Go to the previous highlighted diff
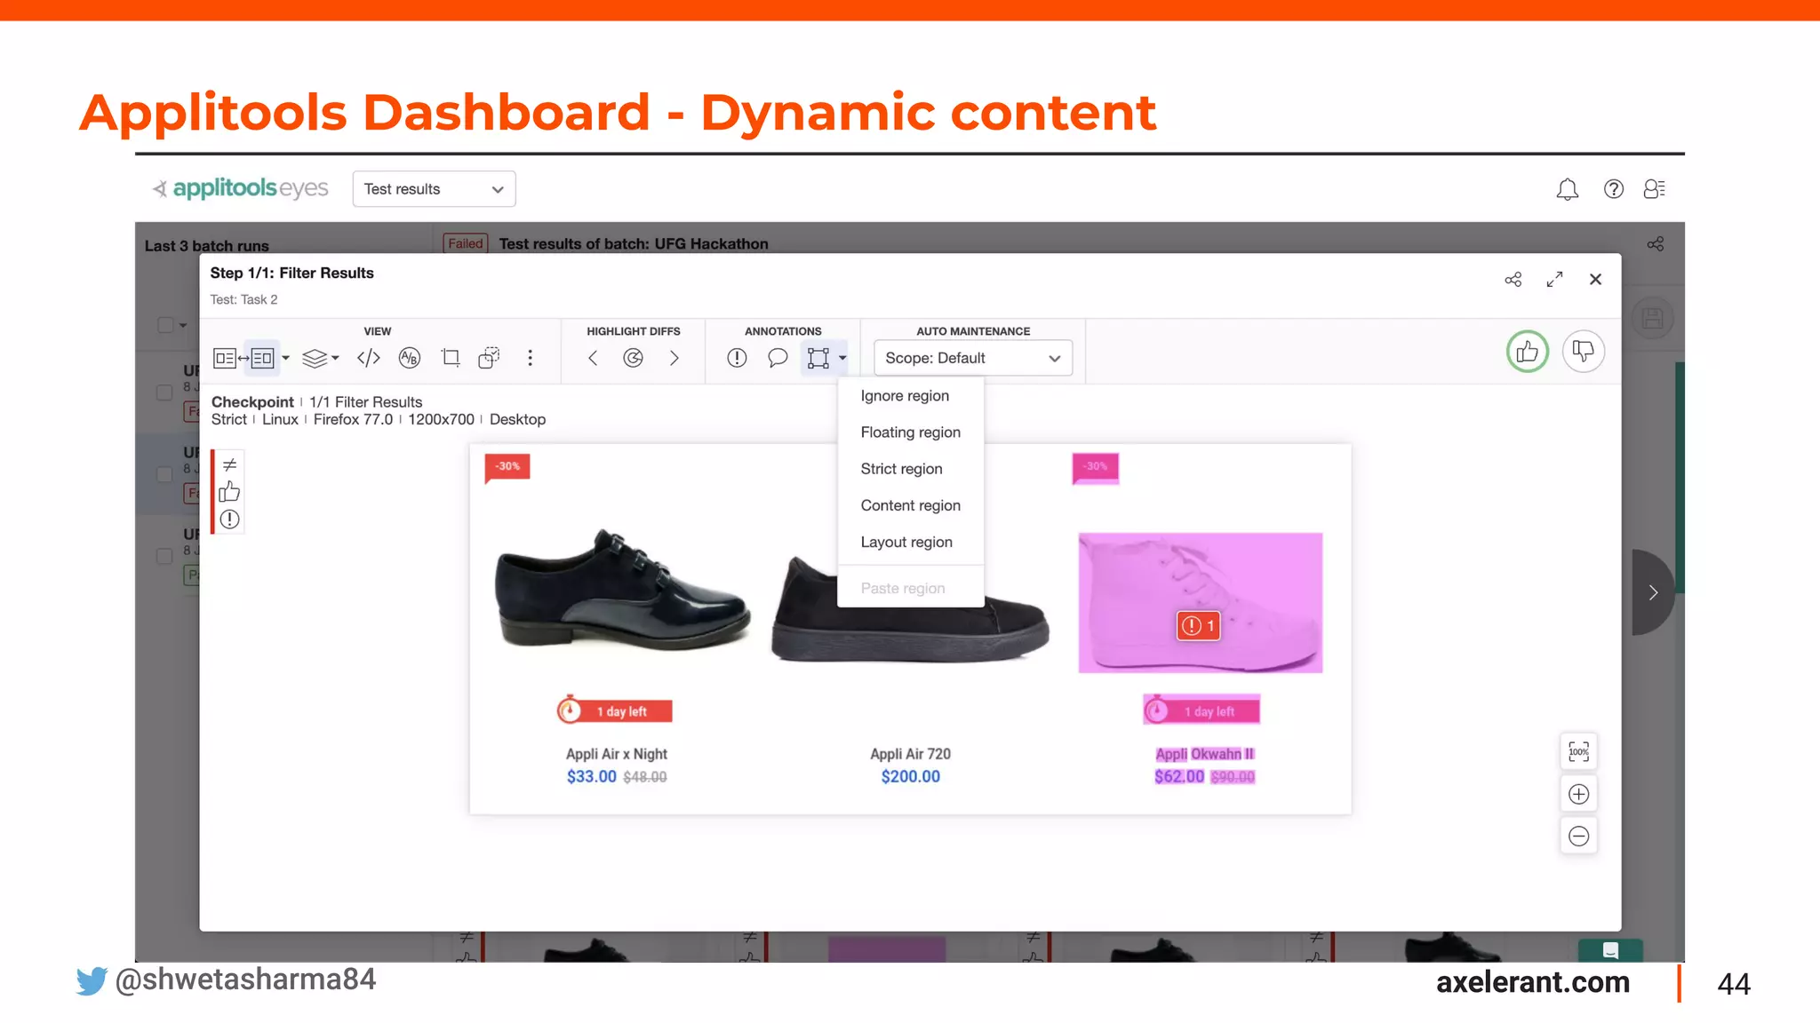Image resolution: width=1820 pixels, height=1023 pixels. (593, 358)
